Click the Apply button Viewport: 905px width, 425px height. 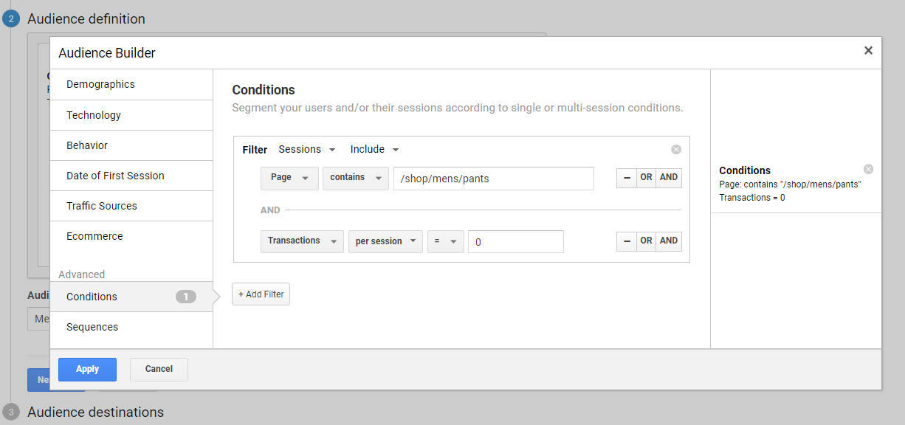pyautogui.click(x=87, y=370)
